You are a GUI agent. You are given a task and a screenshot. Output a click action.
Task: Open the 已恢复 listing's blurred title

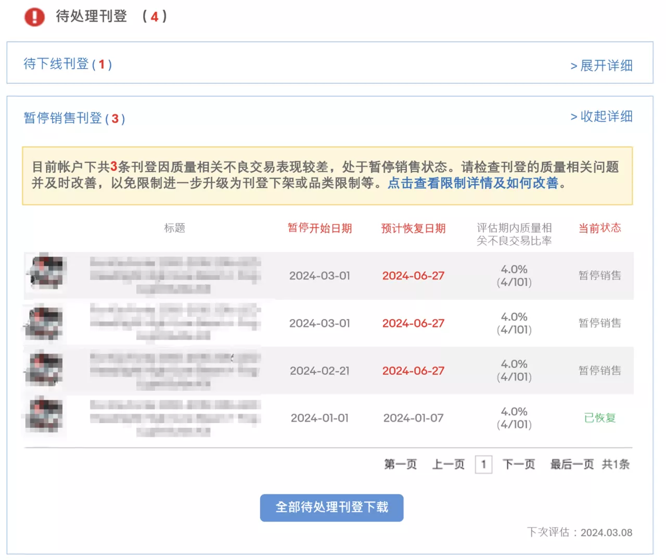coord(174,418)
